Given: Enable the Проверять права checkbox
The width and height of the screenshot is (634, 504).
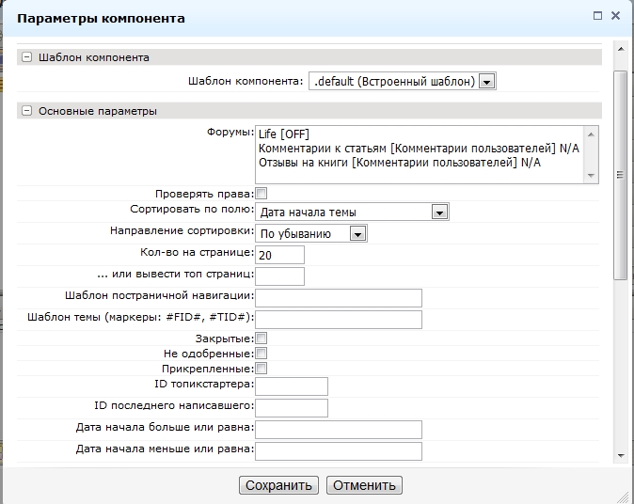Looking at the screenshot, I should [x=262, y=194].
